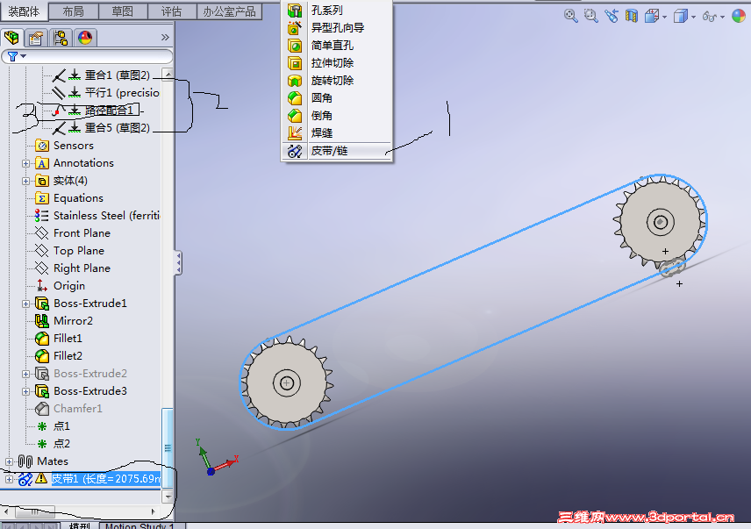The width and height of the screenshot is (751, 529).
Task: Select the Mirror2 feature icon
Action: [41, 321]
